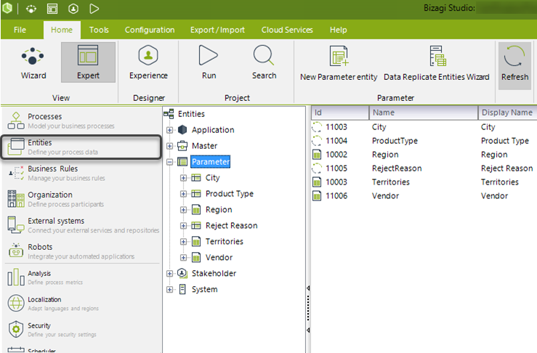Expand the Territories entity node

[x=184, y=242]
